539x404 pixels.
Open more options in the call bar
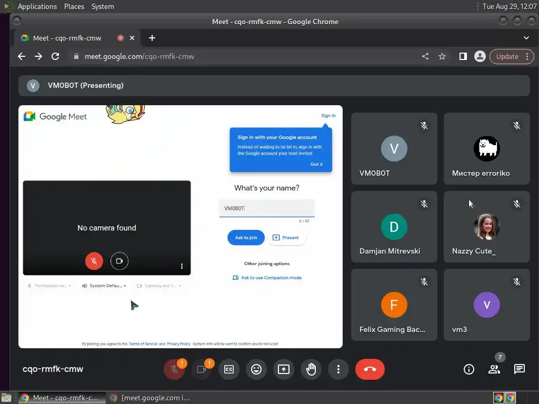(338, 369)
